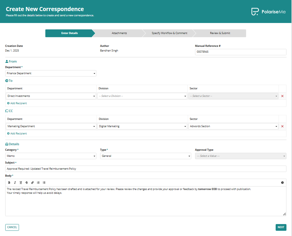Remove the Marketing Department CC row
Image resolution: width=292 pixels, height=236 pixels.
(282, 126)
